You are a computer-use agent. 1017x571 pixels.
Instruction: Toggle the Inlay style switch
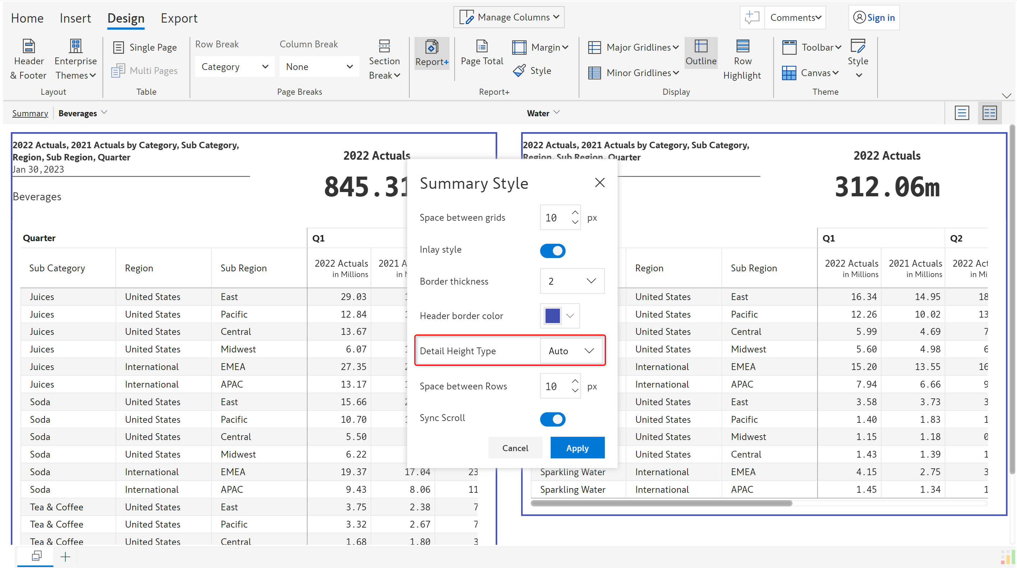(x=552, y=251)
